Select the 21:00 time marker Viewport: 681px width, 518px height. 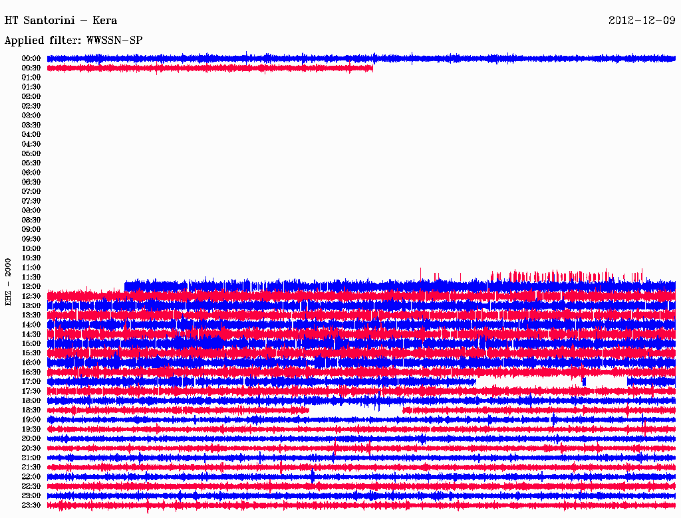31,458
